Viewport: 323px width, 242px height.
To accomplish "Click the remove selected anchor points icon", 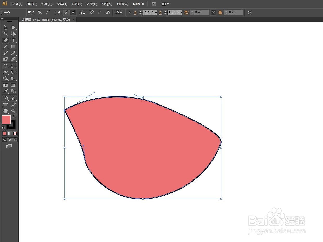I will click(x=92, y=12).
